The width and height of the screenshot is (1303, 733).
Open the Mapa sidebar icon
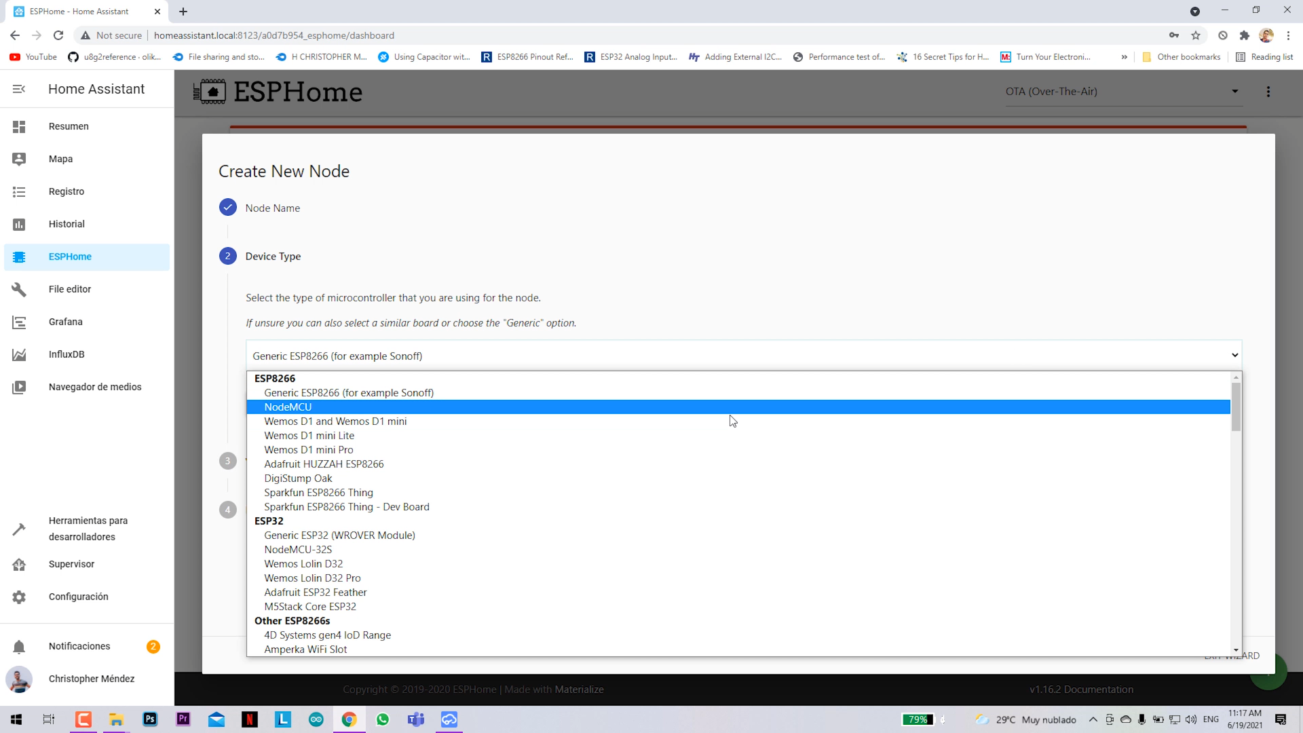pos(19,159)
